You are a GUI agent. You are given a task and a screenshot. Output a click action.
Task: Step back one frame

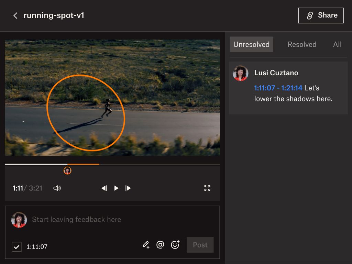[x=104, y=188]
